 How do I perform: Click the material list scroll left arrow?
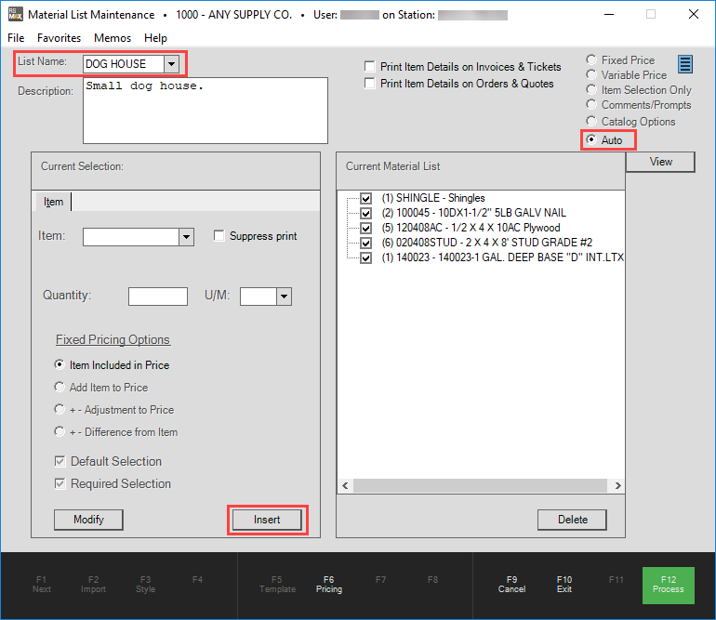coord(345,485)
